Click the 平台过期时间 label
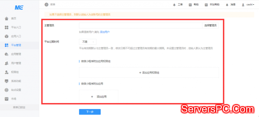259x117 pixels. pyautogui.click(x=52, y=42)
